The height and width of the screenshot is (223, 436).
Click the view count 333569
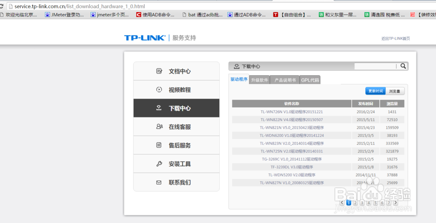coord(392,143)
